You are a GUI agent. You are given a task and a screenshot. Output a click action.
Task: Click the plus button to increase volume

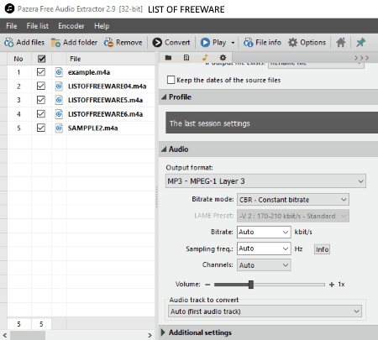(332, 285)
